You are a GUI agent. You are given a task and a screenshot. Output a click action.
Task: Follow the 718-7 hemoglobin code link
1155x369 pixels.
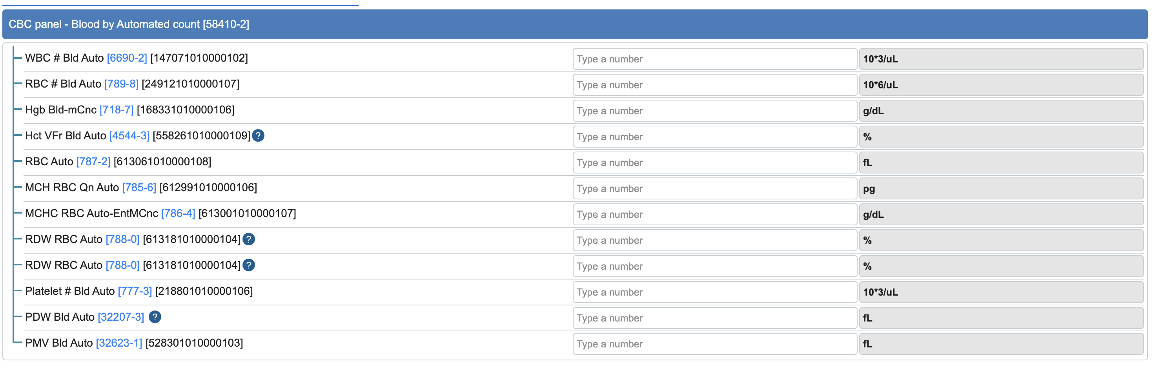[x=117, y=110]
